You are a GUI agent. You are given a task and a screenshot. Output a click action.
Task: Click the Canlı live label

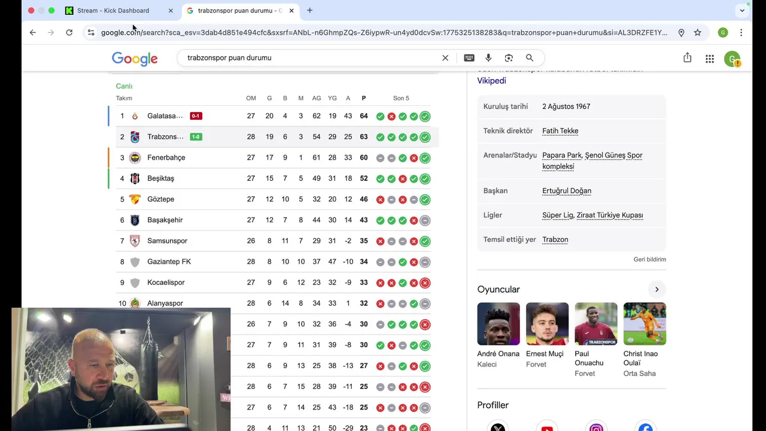[124, 86]
